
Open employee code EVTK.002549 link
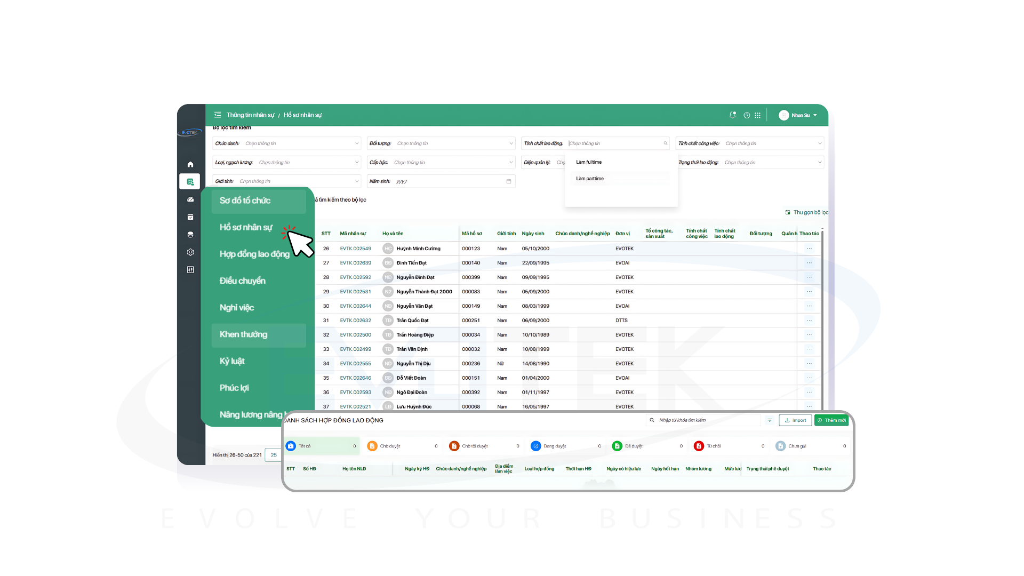(x=356, y=249)
